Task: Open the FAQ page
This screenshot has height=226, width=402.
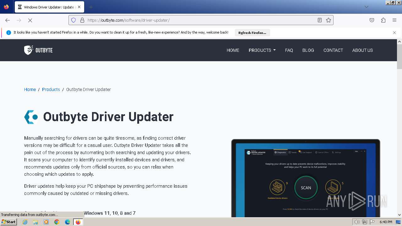Action: click(x=289, y=50)
